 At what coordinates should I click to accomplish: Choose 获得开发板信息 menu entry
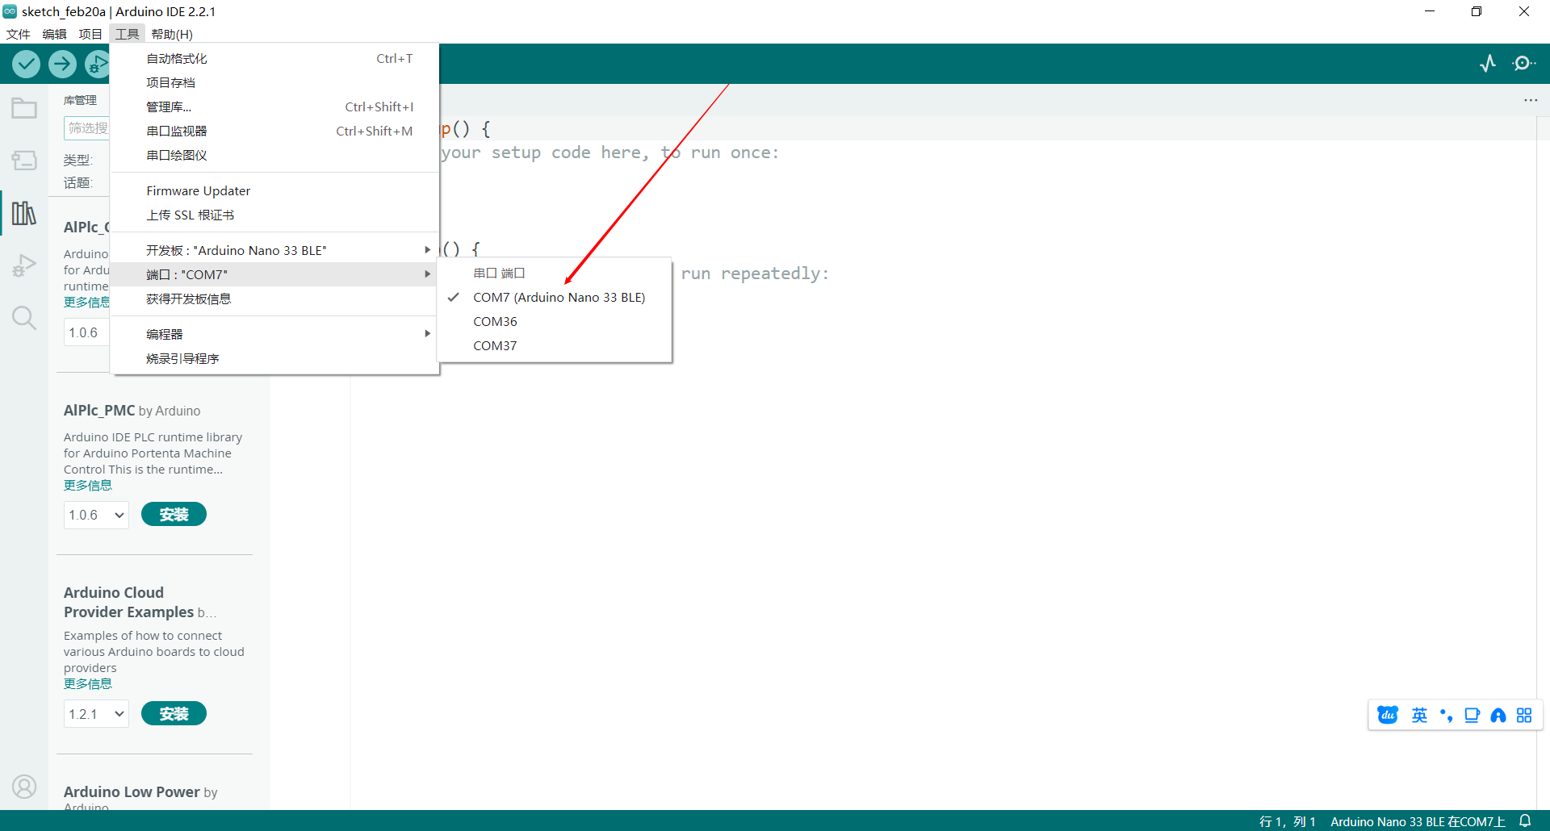click(274, 299)
